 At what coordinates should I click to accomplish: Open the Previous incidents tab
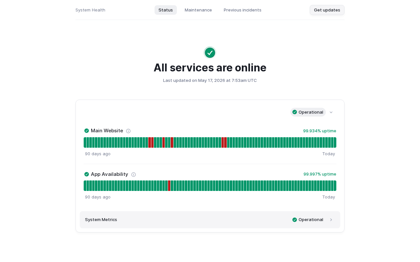[242, 10]
